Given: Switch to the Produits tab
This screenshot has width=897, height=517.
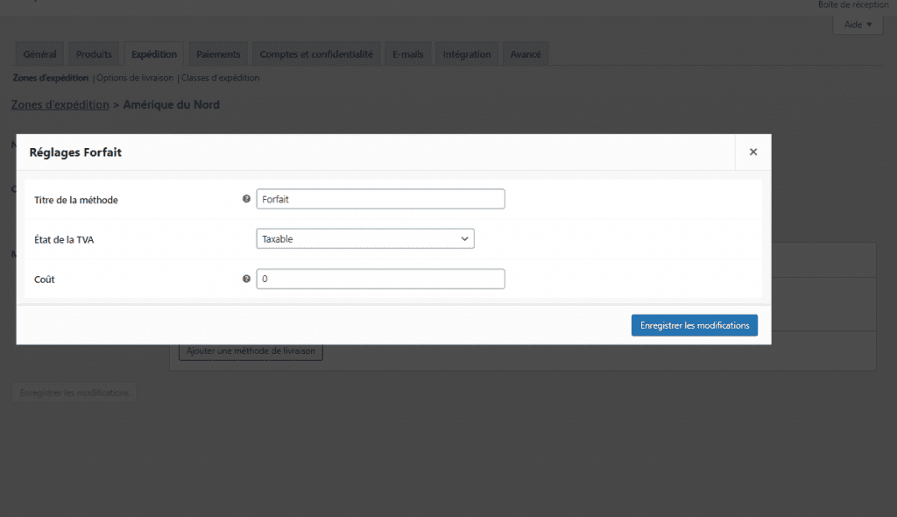Looking at the screenshot, I should click(x=94, y=53).
